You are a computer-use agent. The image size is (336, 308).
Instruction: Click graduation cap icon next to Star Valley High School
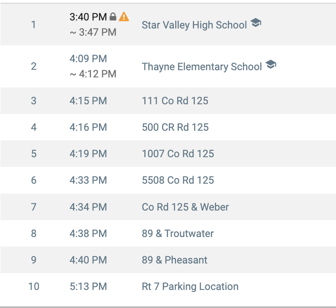coord(256,22)
